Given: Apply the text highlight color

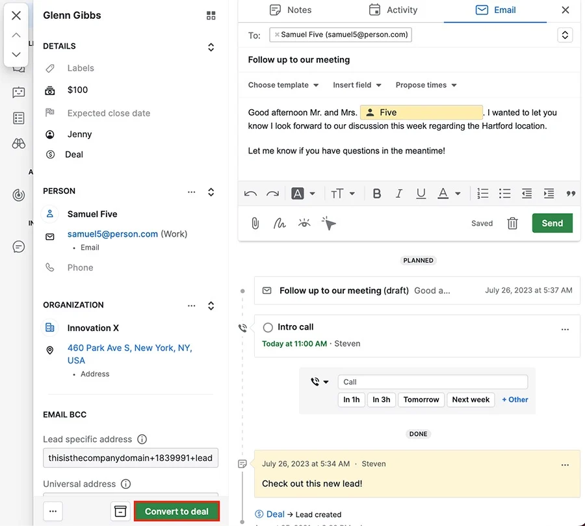Looking at the screenshot, I should click(x=297, y=193).
